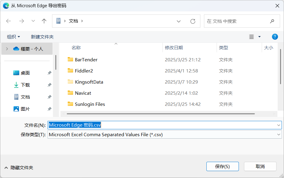The height and width of the screenshot is (178, 284).
Task: Sort by 修改日期 column header
Action: 174,48
